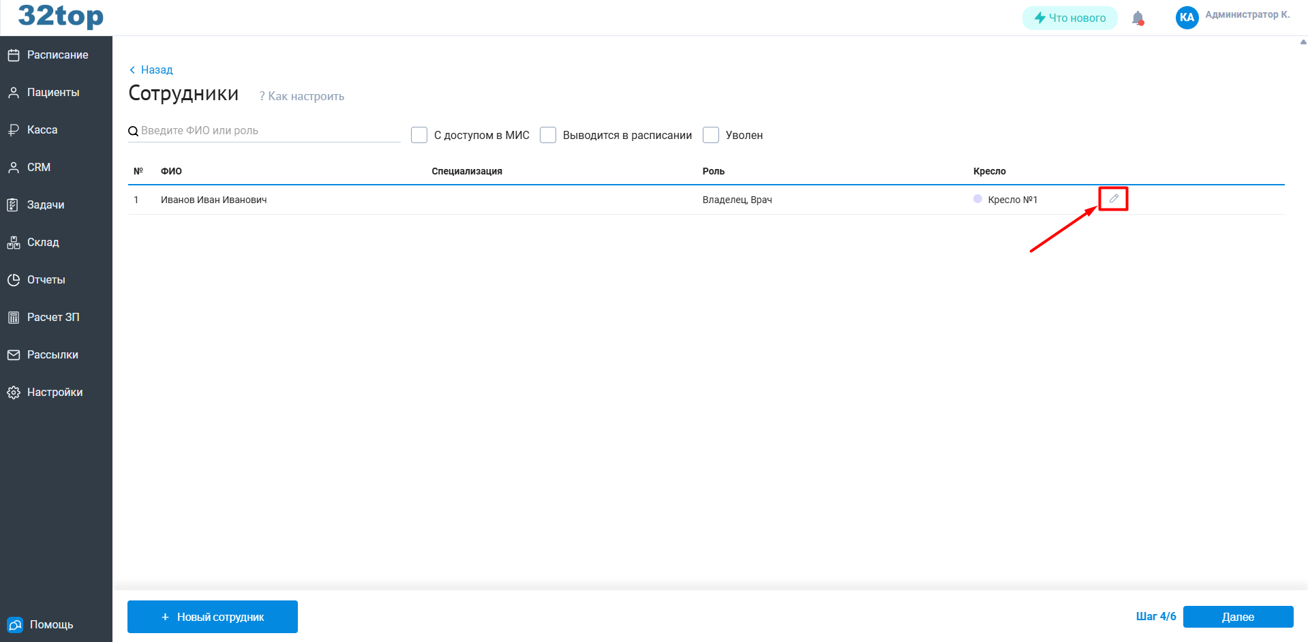
Task: Check the «Уволен» filter checkbox
Action: point(711,135)
